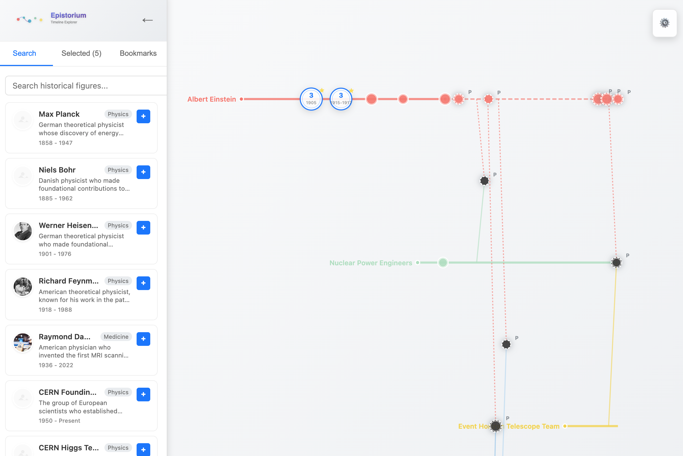
Task: Click the dark node at Event Horizon label
Action: pyautogui.click(x=496, y=426)
